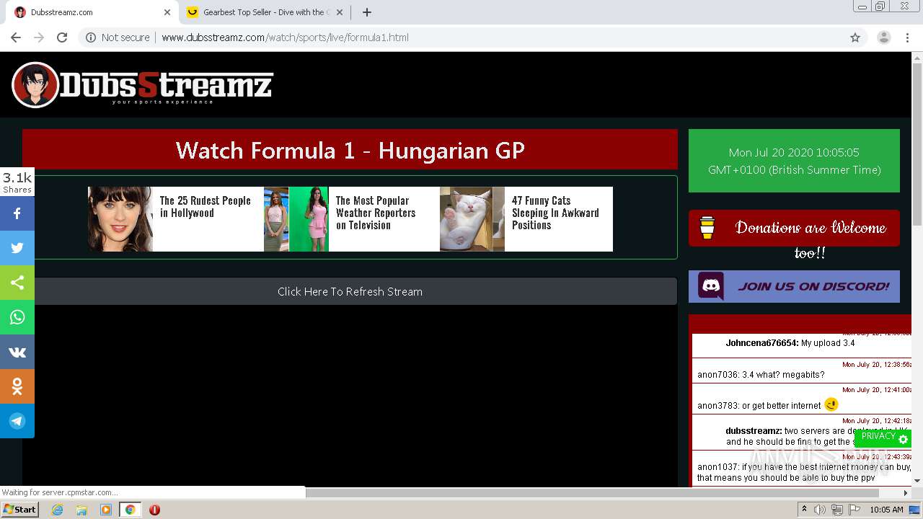
Task: Open the Action Center flag tray icon
Action: pyautogui.click(x=854, y=510)
